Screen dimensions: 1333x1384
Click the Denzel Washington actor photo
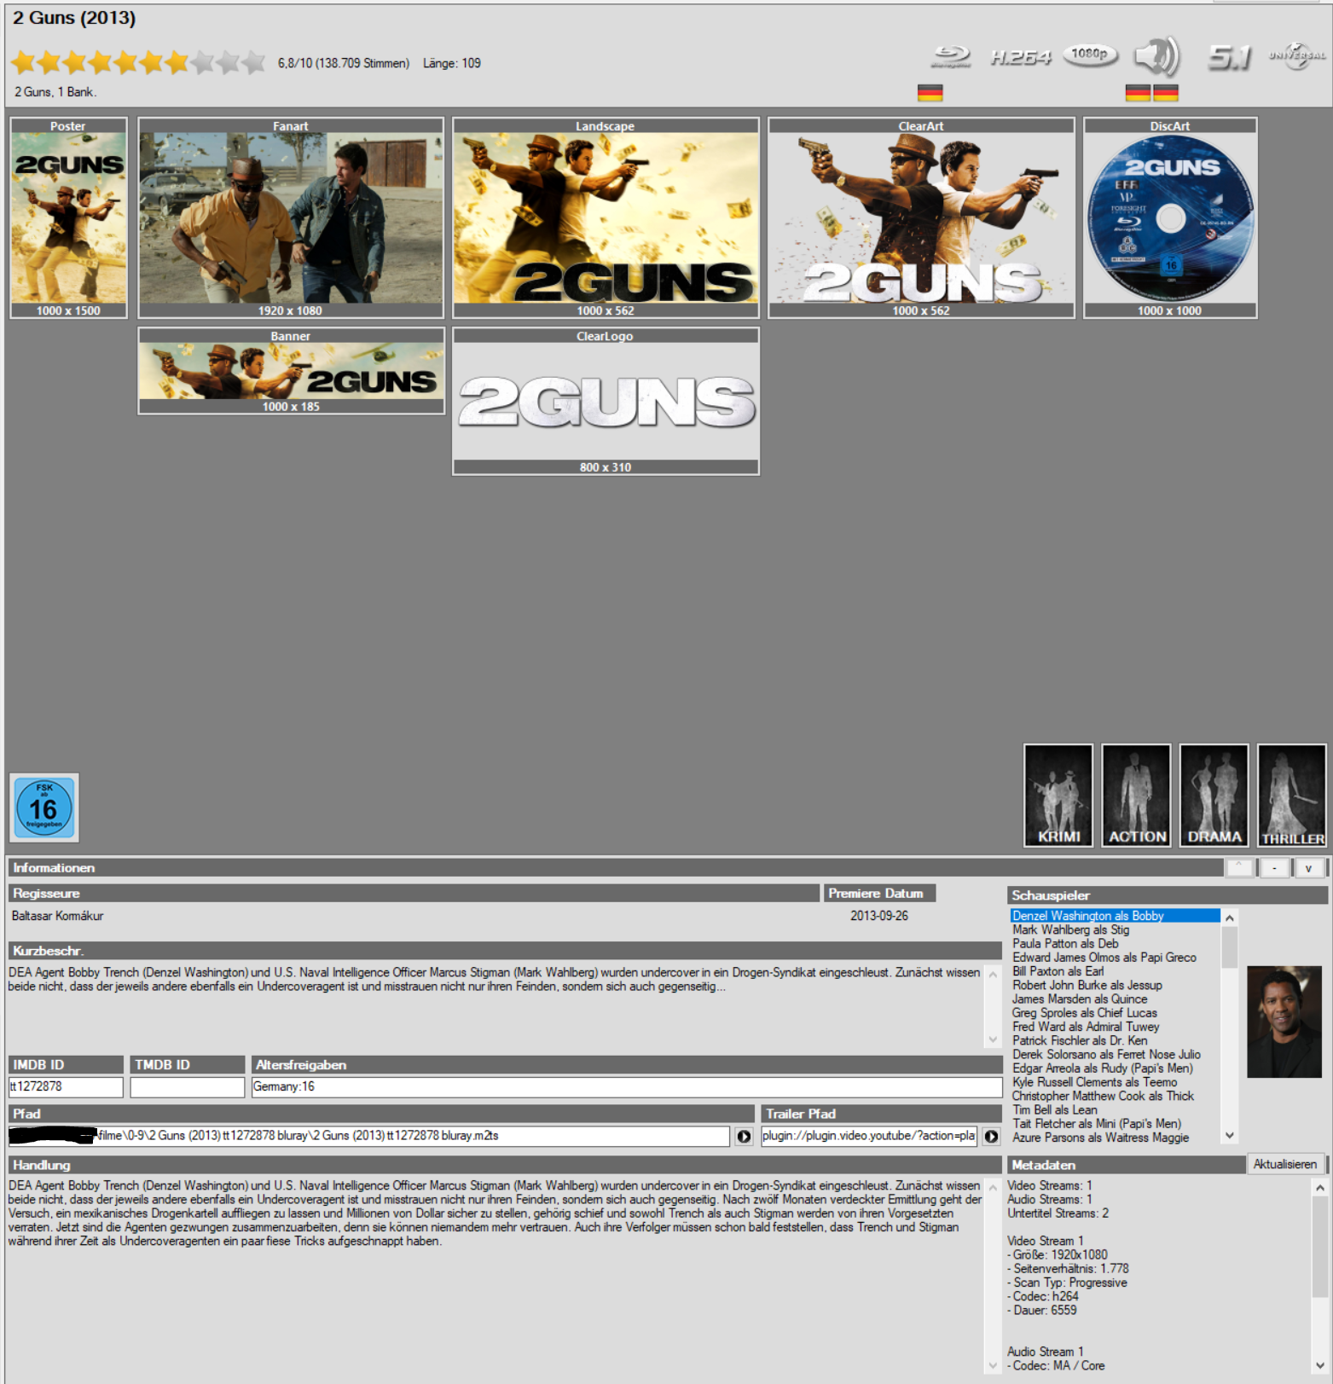pyautogui.click(x=1284, y=1022)
